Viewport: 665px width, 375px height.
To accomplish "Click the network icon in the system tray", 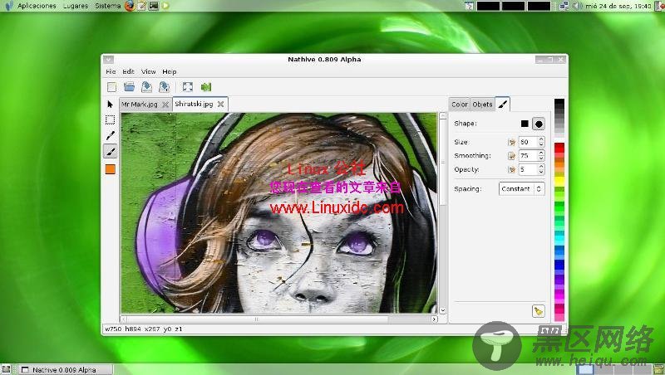I will pos(564,6).
